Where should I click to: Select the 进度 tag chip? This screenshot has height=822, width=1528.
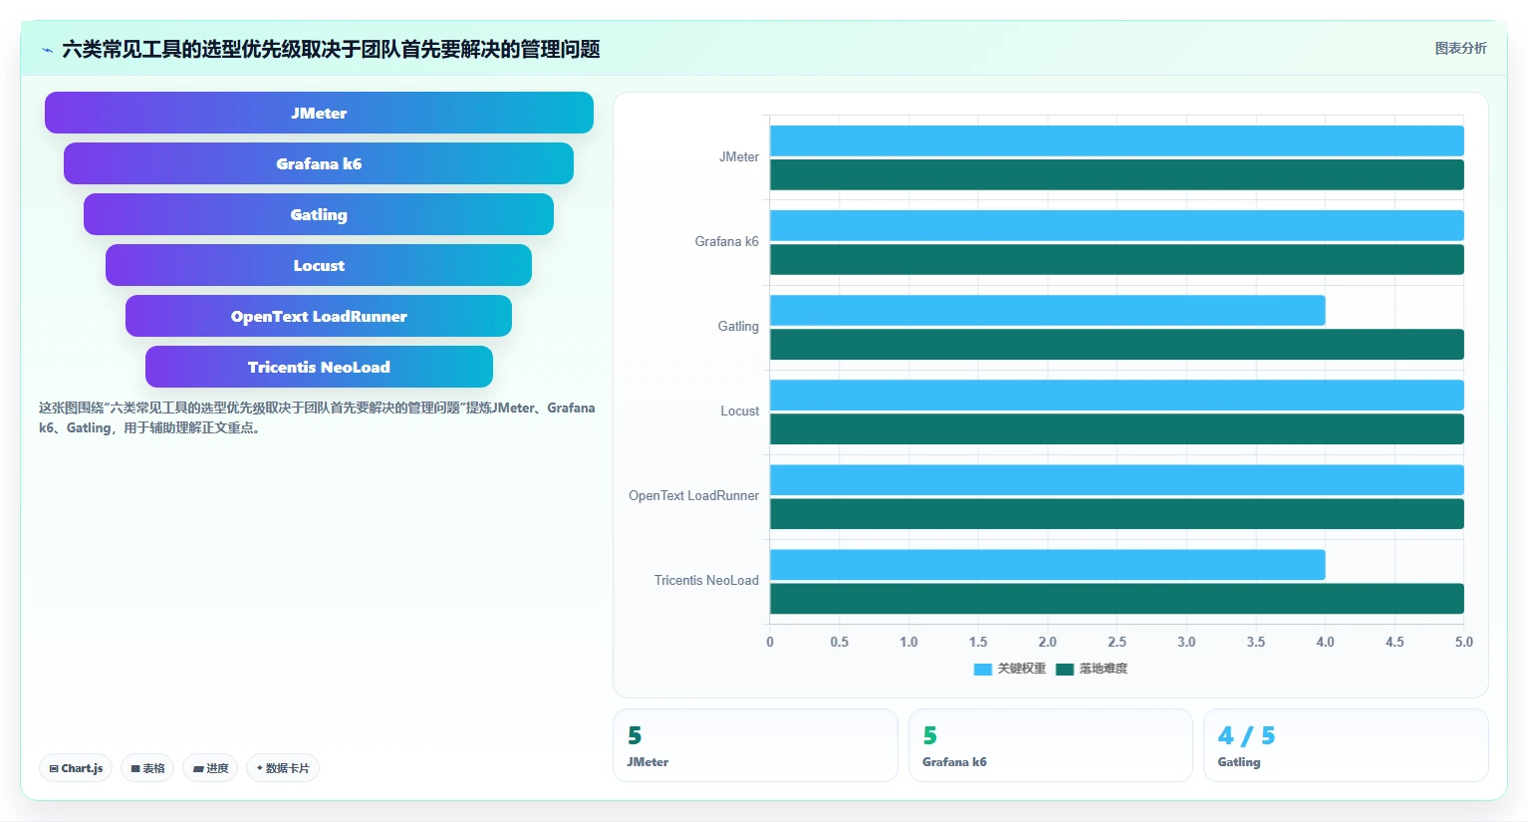(x=210, y=768)
